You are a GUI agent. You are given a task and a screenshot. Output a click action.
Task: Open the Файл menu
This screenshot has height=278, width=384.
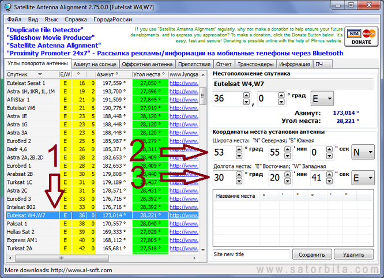pos(14,19)
